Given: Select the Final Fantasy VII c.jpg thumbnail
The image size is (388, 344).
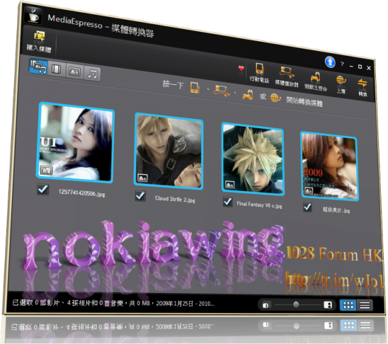Looking at the screenshot, I should tap(253, 159).
